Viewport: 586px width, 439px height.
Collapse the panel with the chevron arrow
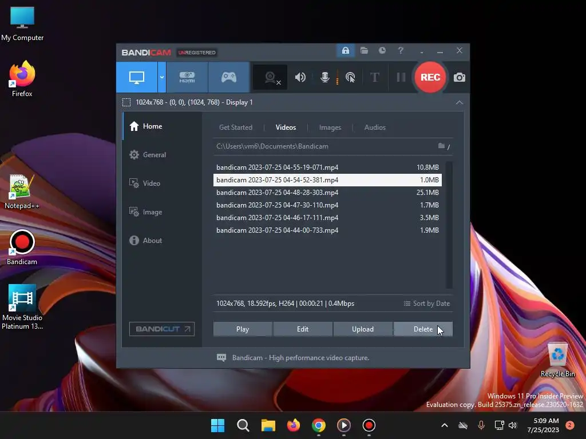coord(460,102)
